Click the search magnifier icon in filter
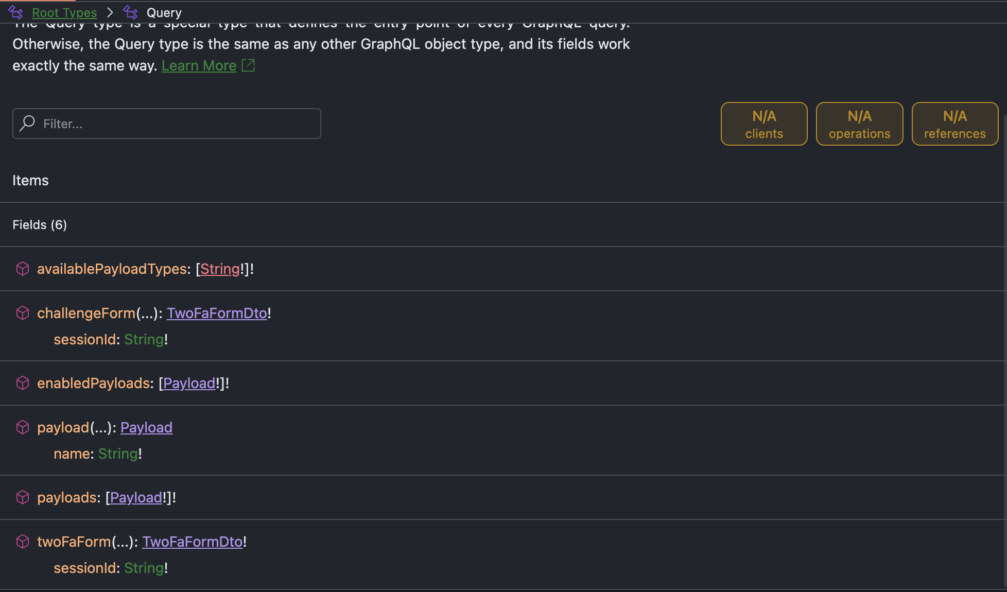This screenshot has height=592, width=1007. click(27, 124)
